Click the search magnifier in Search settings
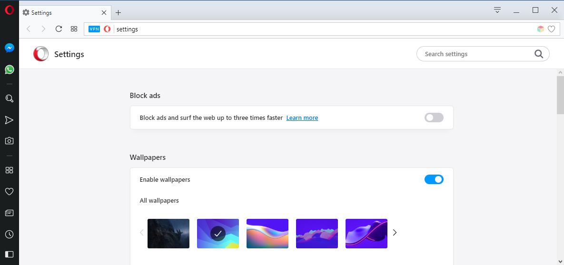Screen dimensions: 564x265 538,54
